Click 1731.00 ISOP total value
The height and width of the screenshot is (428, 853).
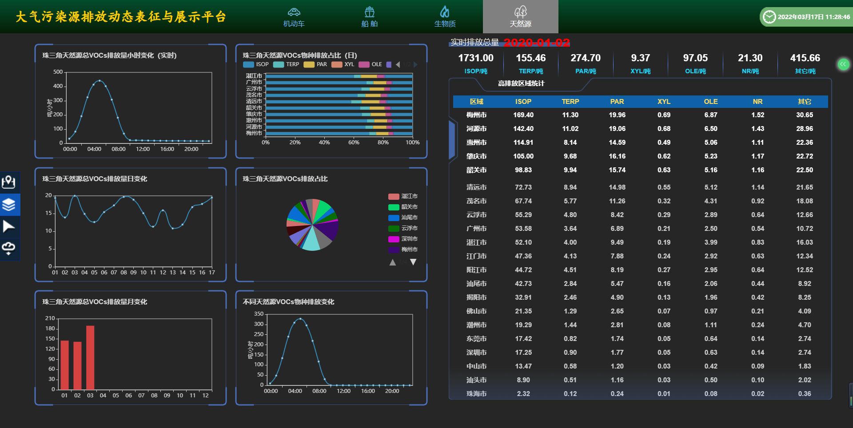coord(476,58)
